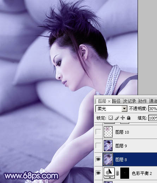157x183 pixels.
Task: Select the black layer mask of 色彩平衡 2
Action: click(x=125, y=173)
